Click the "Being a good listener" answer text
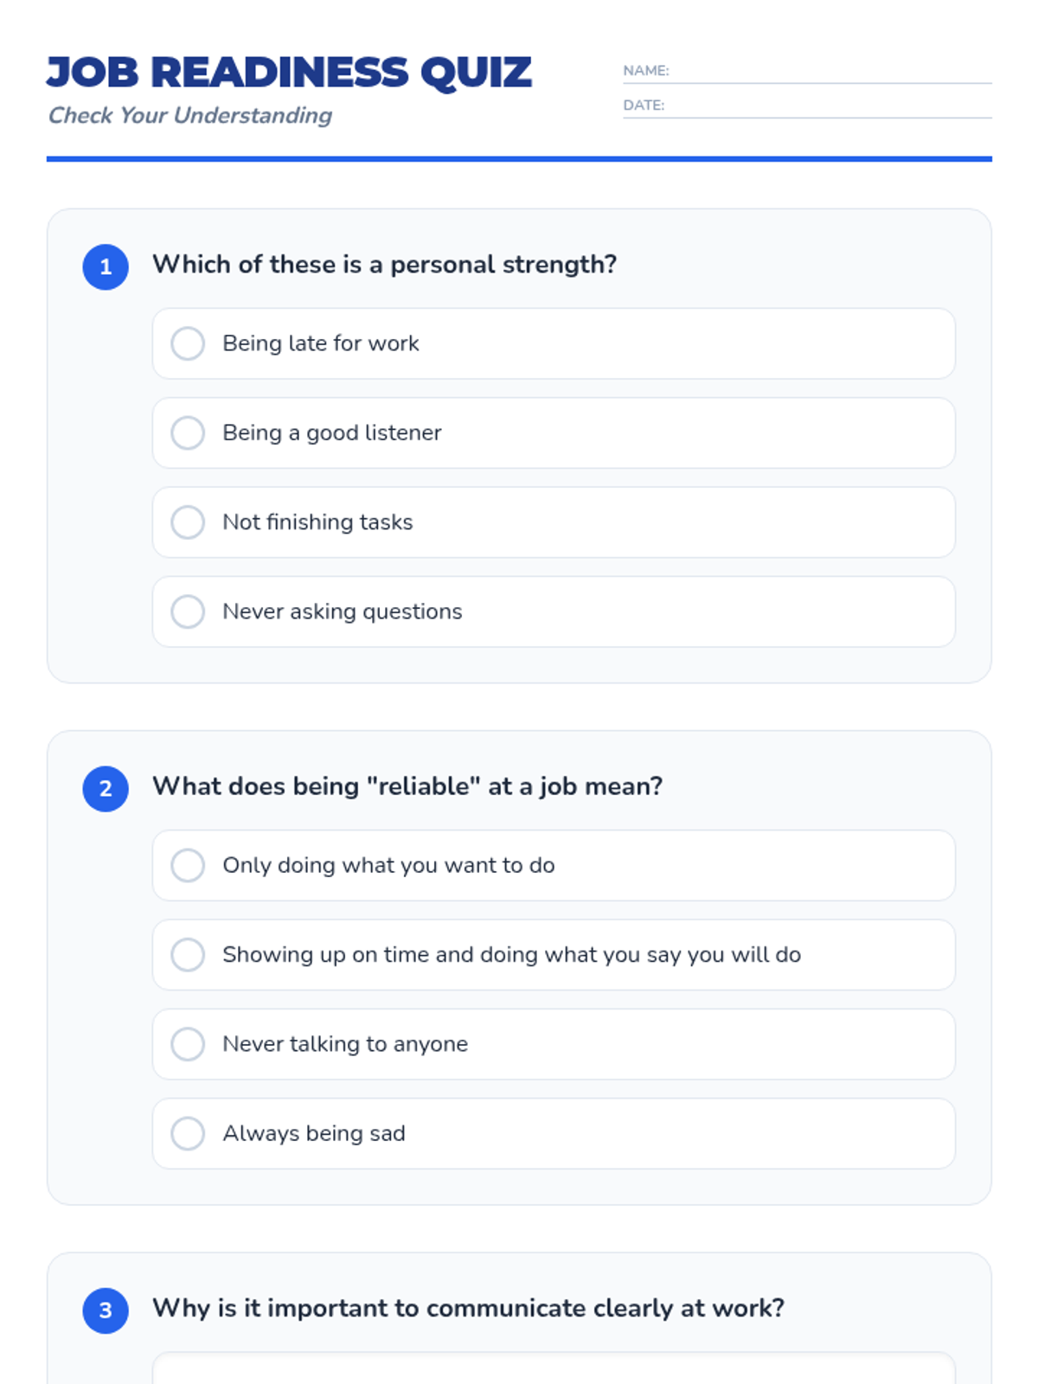 point(331,432)
